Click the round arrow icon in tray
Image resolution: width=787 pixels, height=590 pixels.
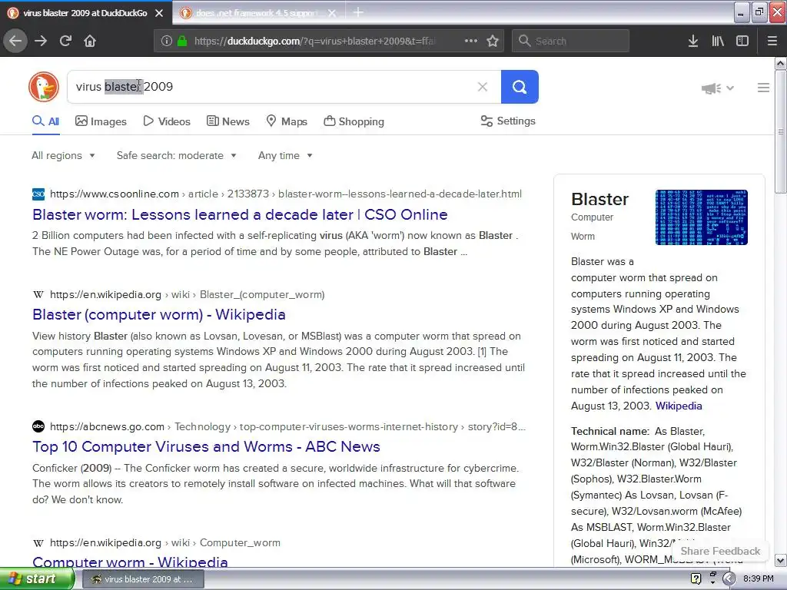click(x=729, y=578)
